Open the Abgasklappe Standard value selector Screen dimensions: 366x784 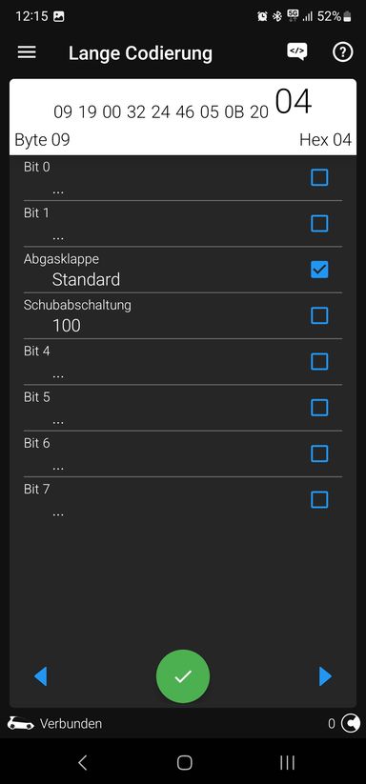tap(86, 279)
